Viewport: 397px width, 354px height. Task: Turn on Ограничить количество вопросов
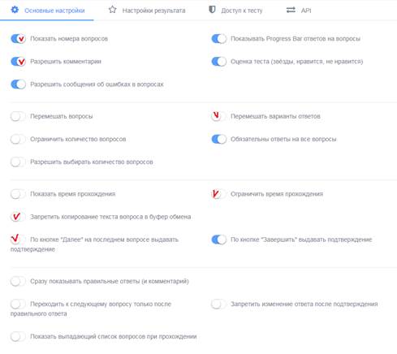(18, 139)
